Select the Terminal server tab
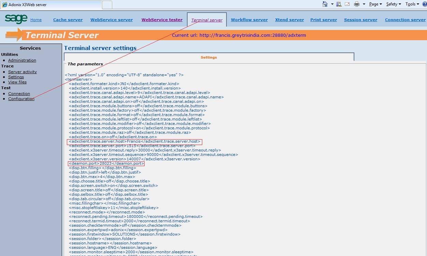The height and width of the screenshot is (256, 427). [x=207, y=20]
